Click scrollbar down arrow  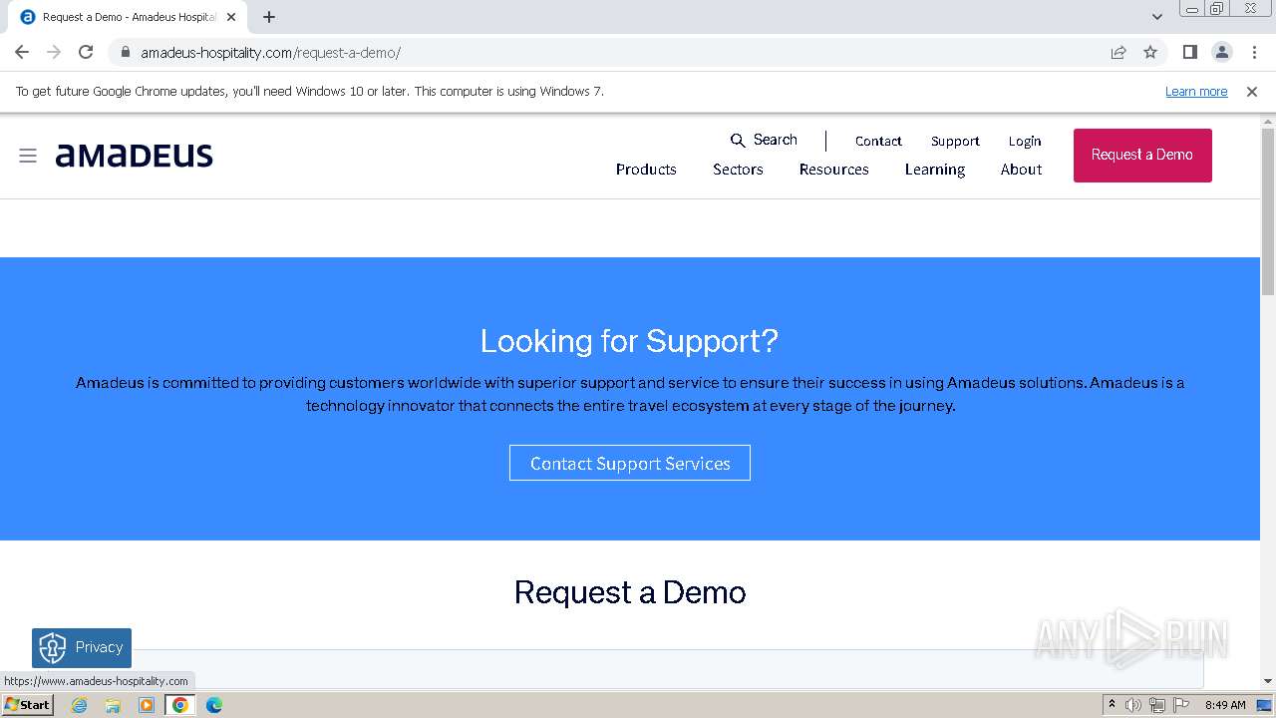pyautogui.click(x=1268, y=681)
